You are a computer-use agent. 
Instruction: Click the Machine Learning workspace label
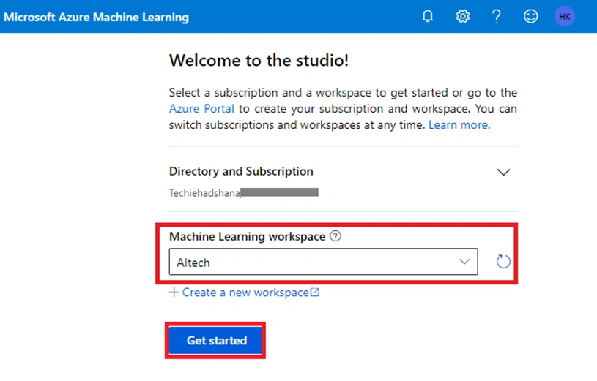(247, 236)
